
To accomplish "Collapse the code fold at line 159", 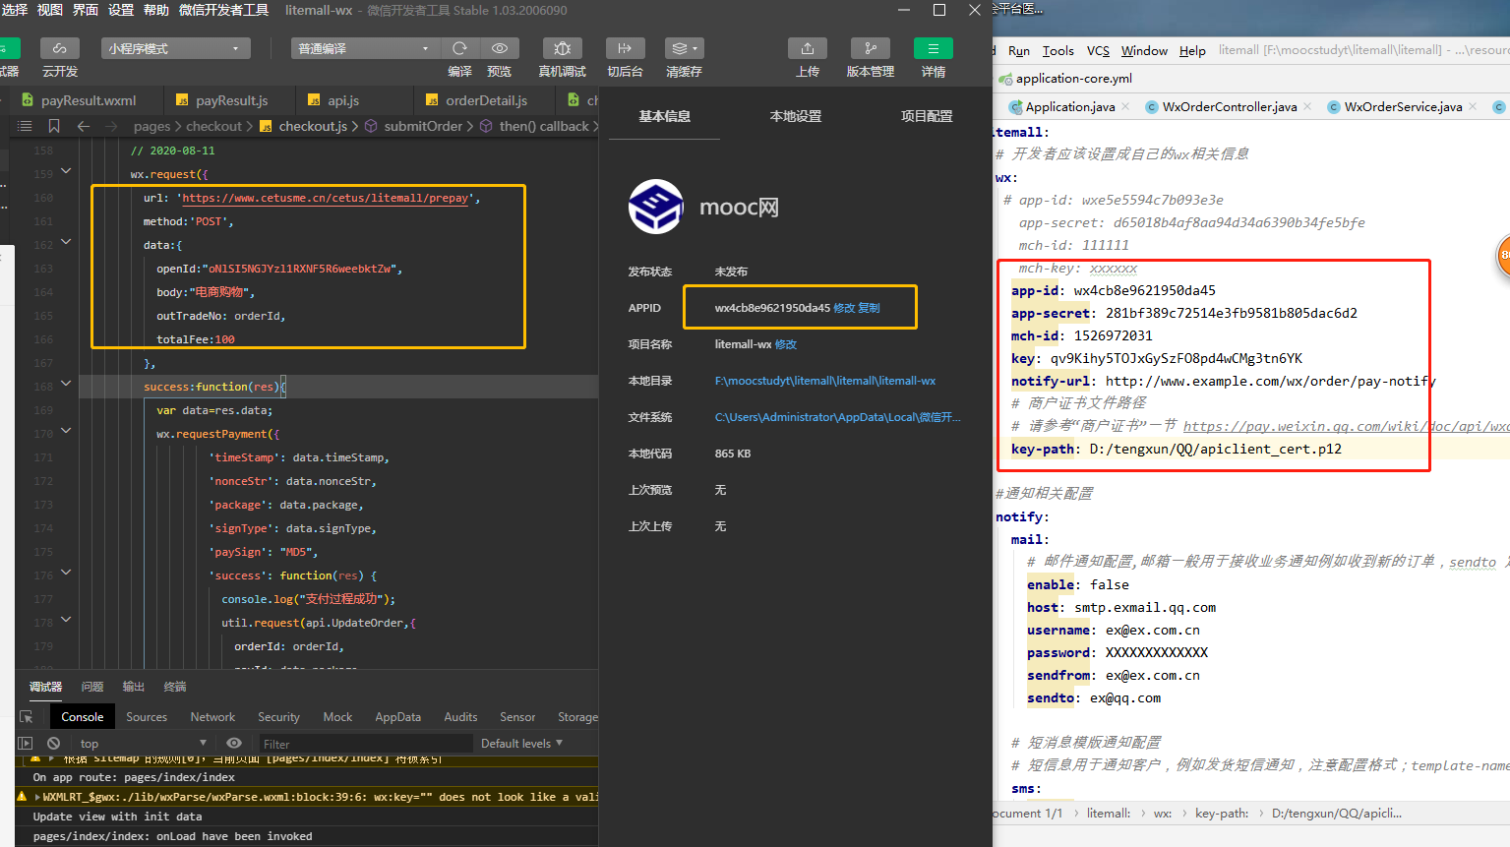I will pyautogui.click(x=66, y=171).
